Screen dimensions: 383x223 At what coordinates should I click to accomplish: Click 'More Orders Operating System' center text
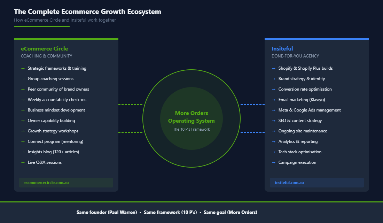191,117
